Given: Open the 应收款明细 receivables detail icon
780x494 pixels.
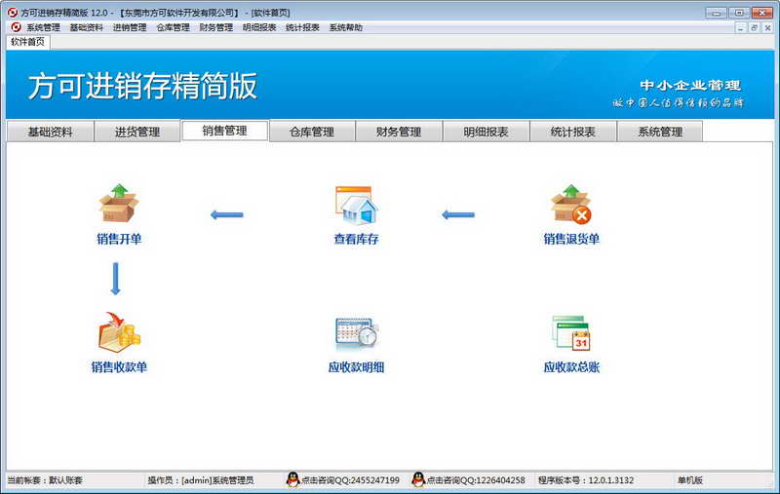Looking at the screenshot, I should pyautogui.click(x=356, y=333).
